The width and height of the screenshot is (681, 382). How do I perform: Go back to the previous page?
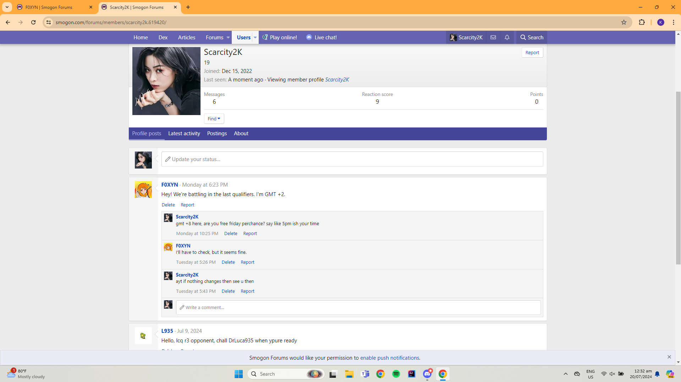tap(8, 22)
